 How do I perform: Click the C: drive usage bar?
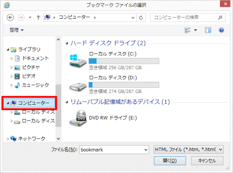[x=124, y=61]
